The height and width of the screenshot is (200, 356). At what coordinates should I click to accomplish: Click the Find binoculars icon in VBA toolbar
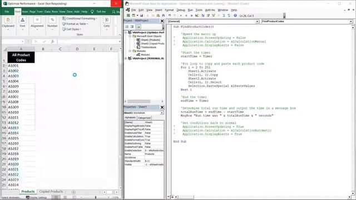click(x=163, y=16)
